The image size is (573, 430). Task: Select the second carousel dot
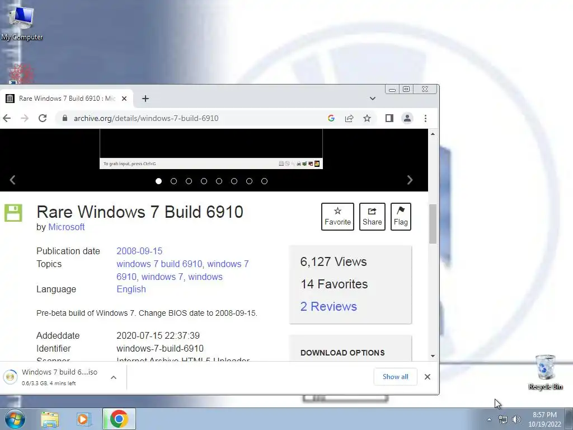point(173,181)
